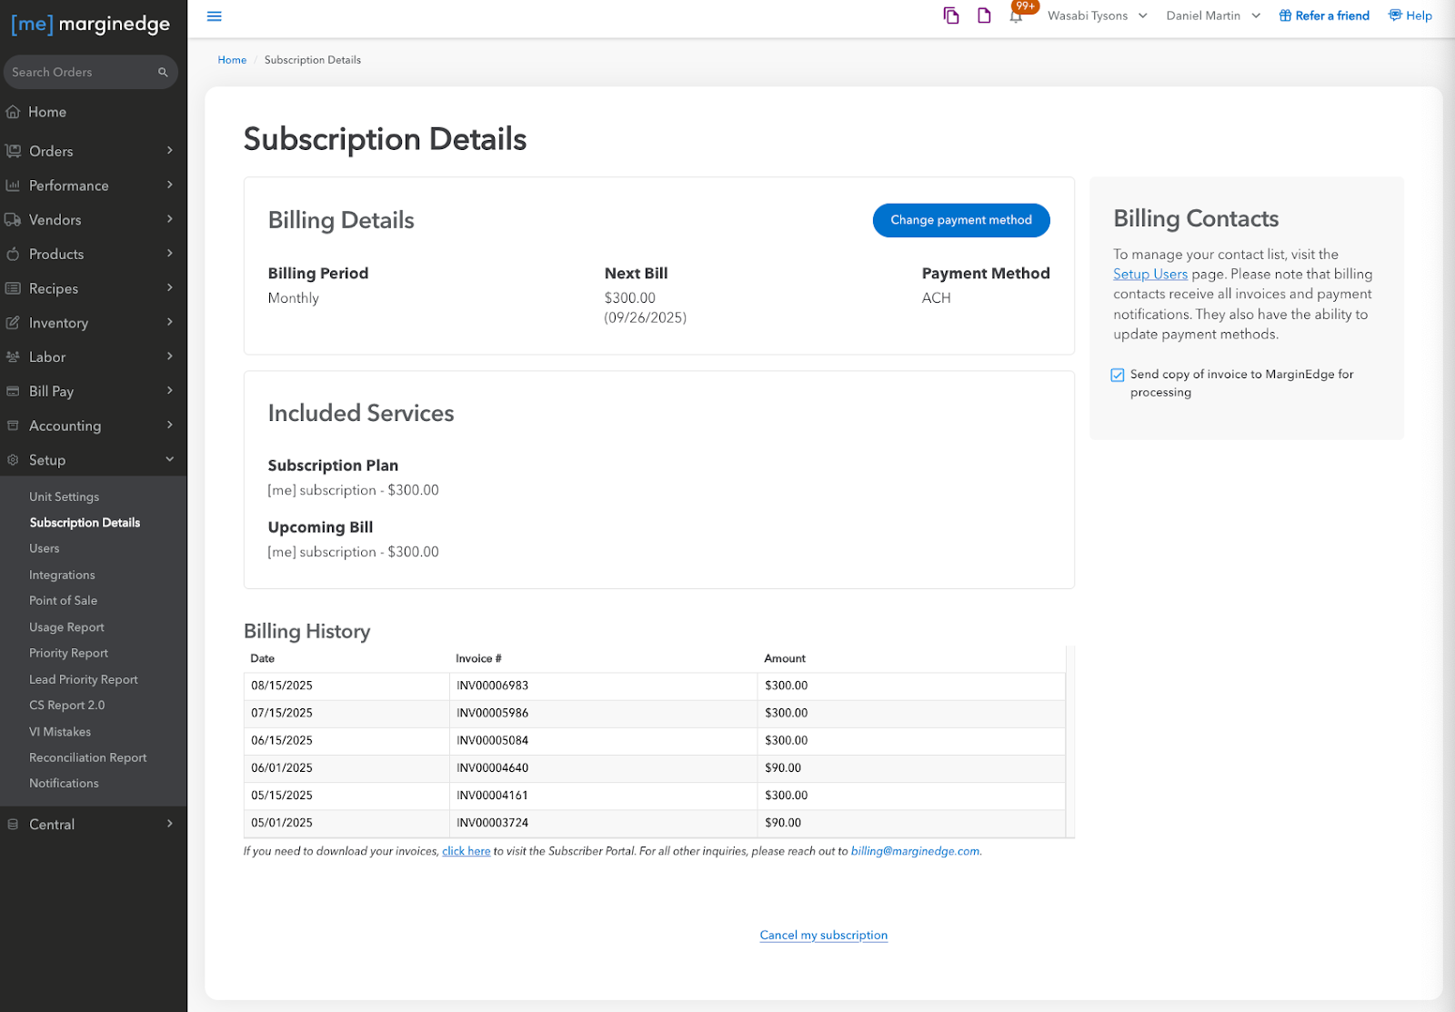Viewport: 1455px width, 1012px height.
Task: Open the Daniel Martin user dropdown
Action: (x=1212, y=15)
